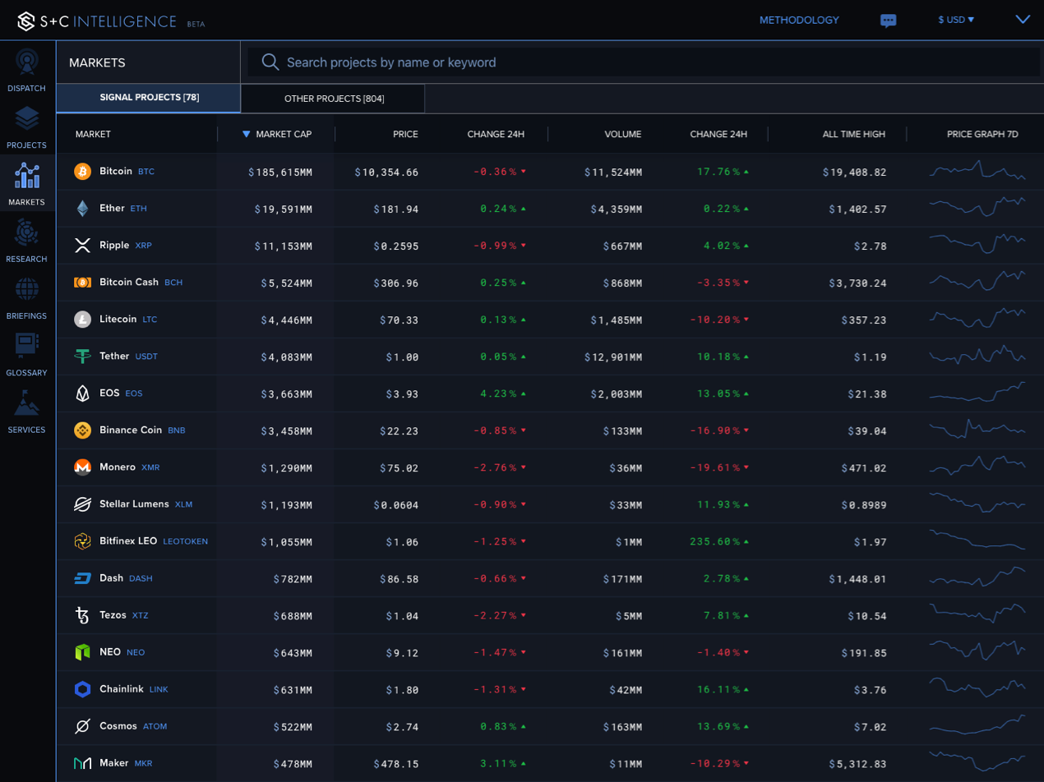The width and height of the screenshot is (1044, 782).
Task: Open the Dispatch sidebar icon
Action: 27,62
